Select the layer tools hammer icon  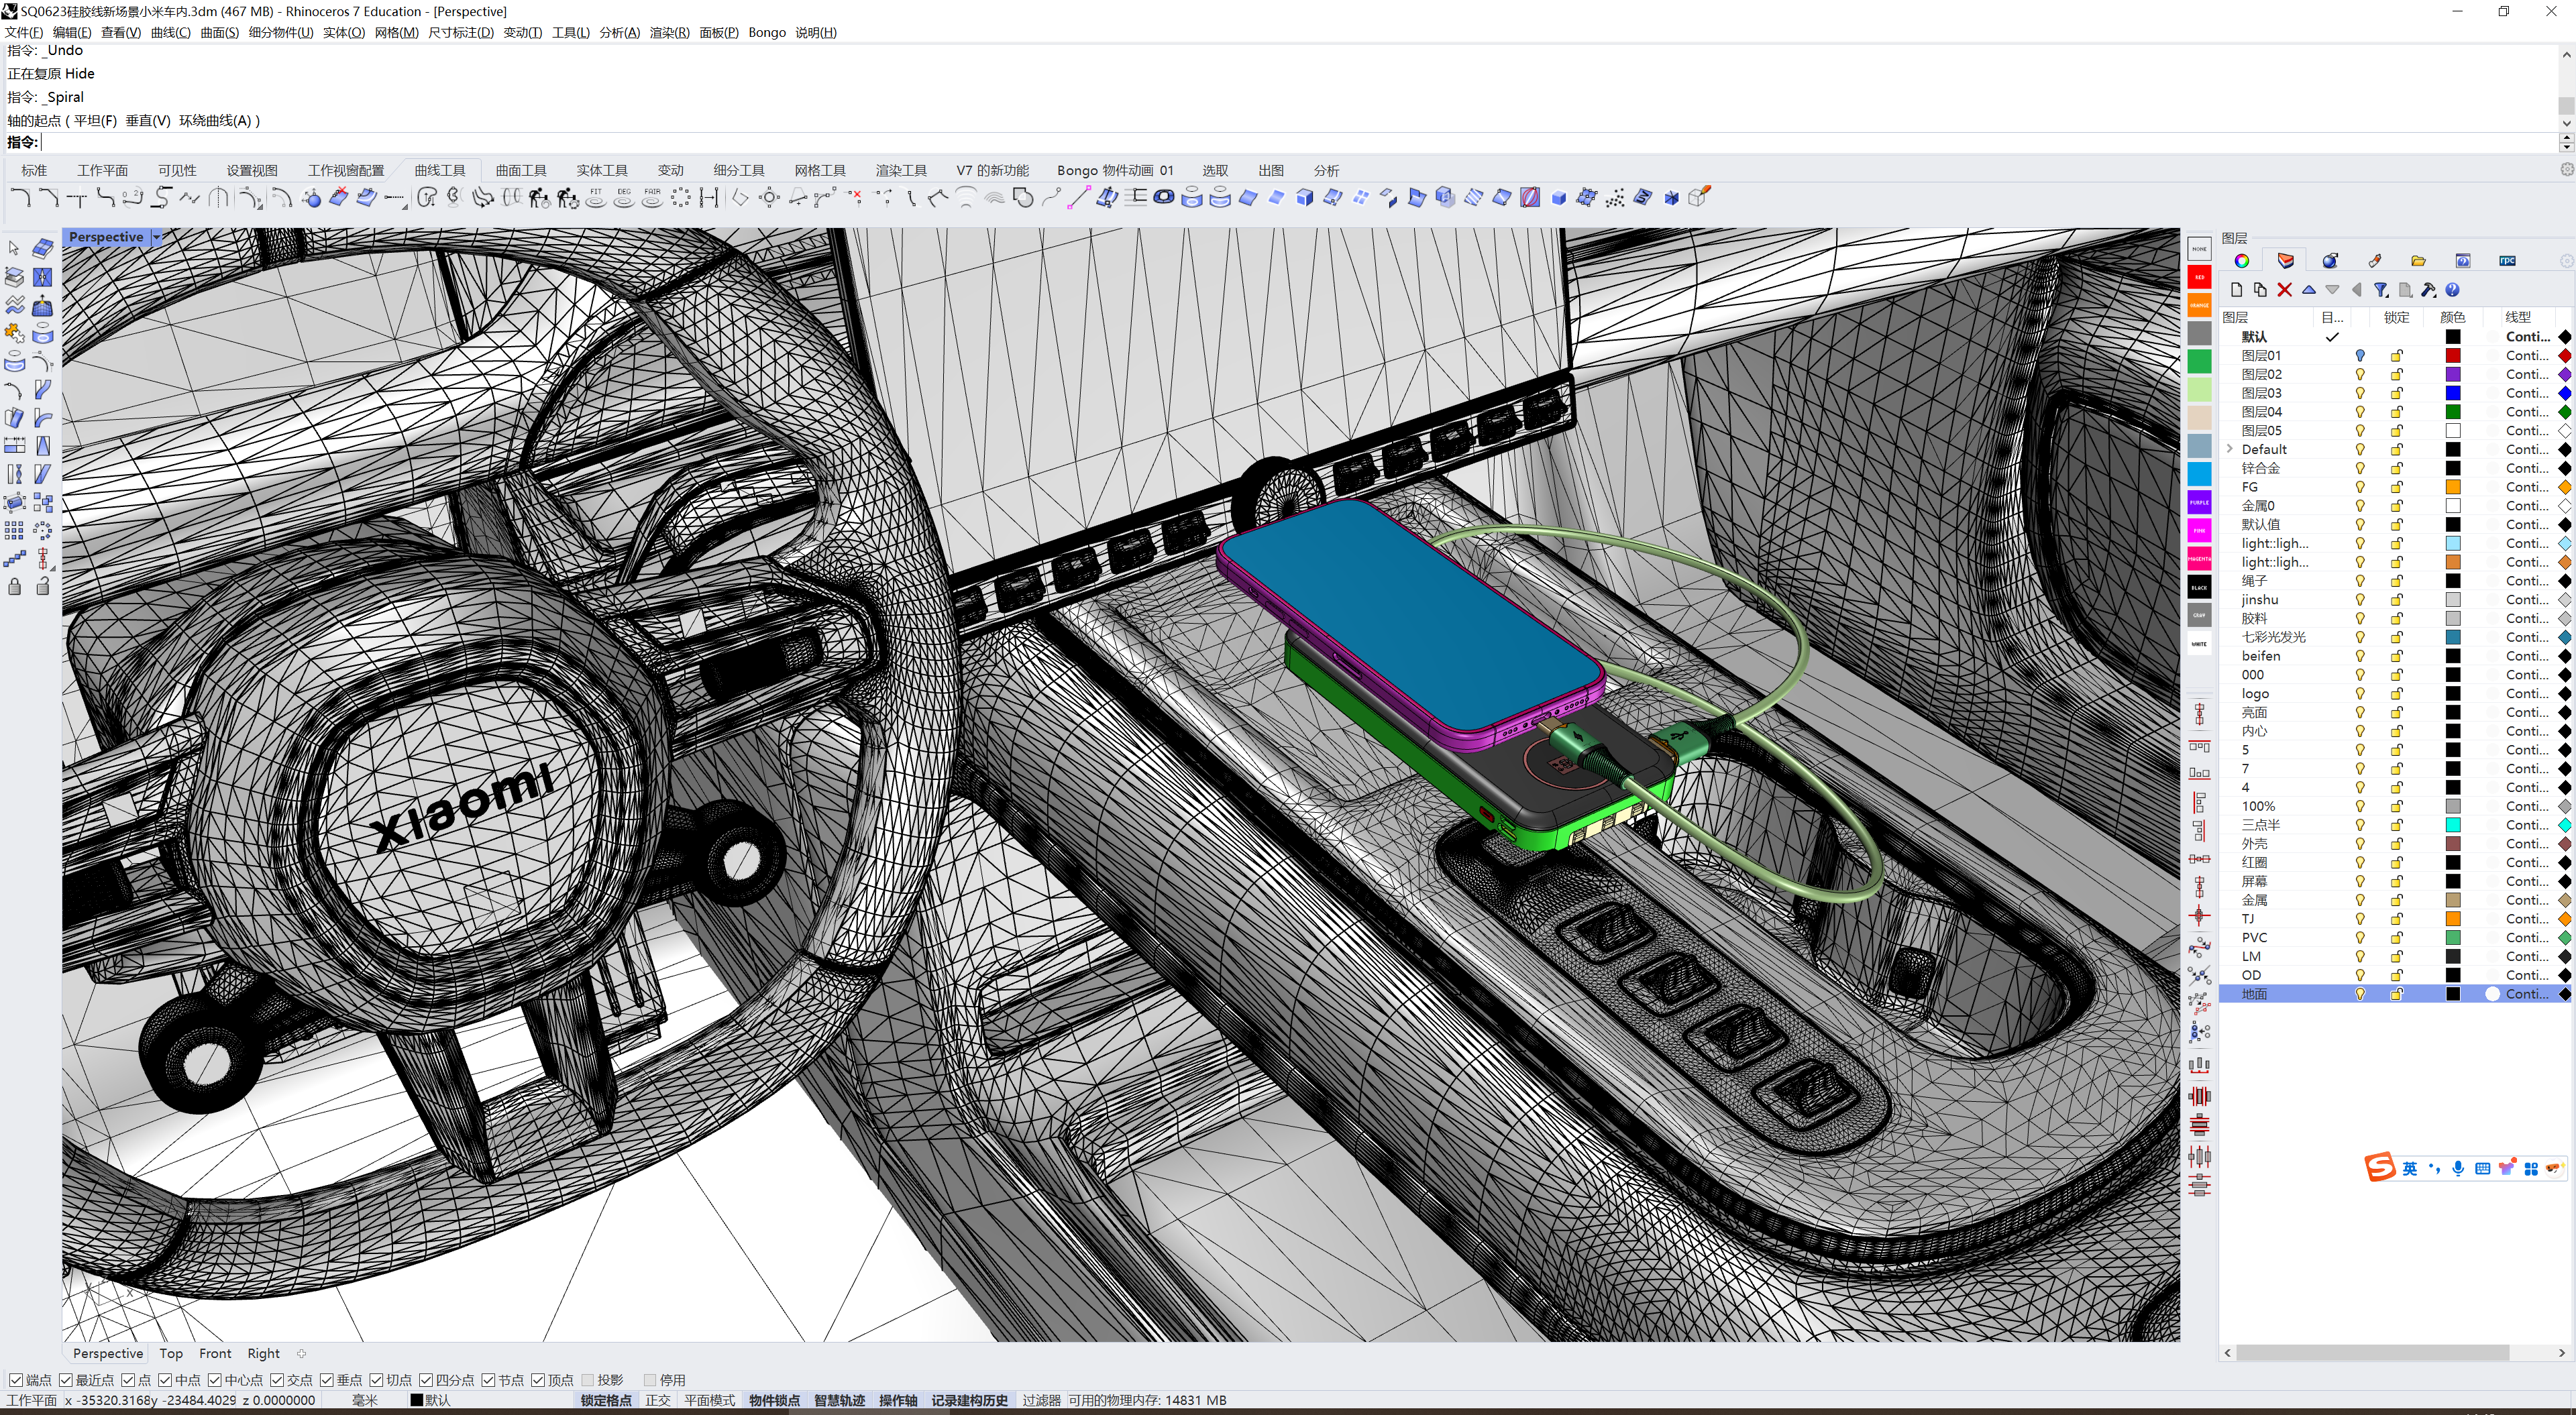(2429, 290)
